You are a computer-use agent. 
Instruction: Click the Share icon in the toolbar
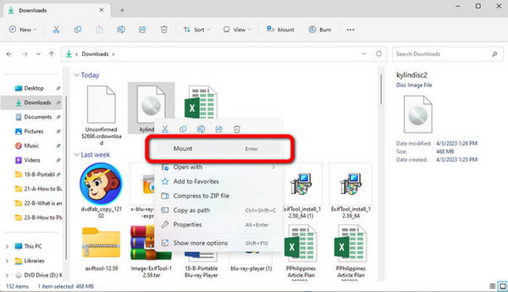142,30
